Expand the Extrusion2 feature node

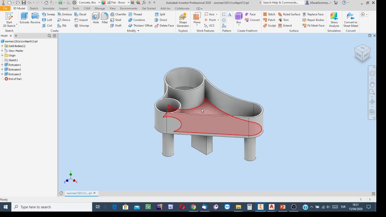click(x=2, y=70)
